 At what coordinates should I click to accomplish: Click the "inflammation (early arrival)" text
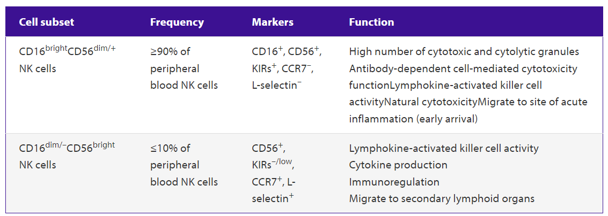point(413,119)
